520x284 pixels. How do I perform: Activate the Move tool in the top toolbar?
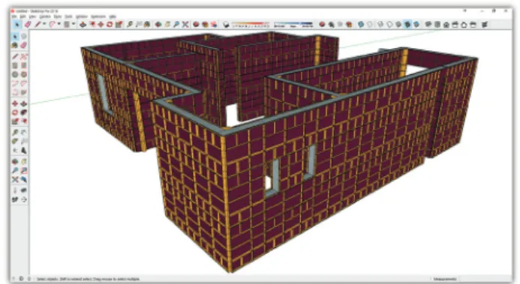[101, 24]
